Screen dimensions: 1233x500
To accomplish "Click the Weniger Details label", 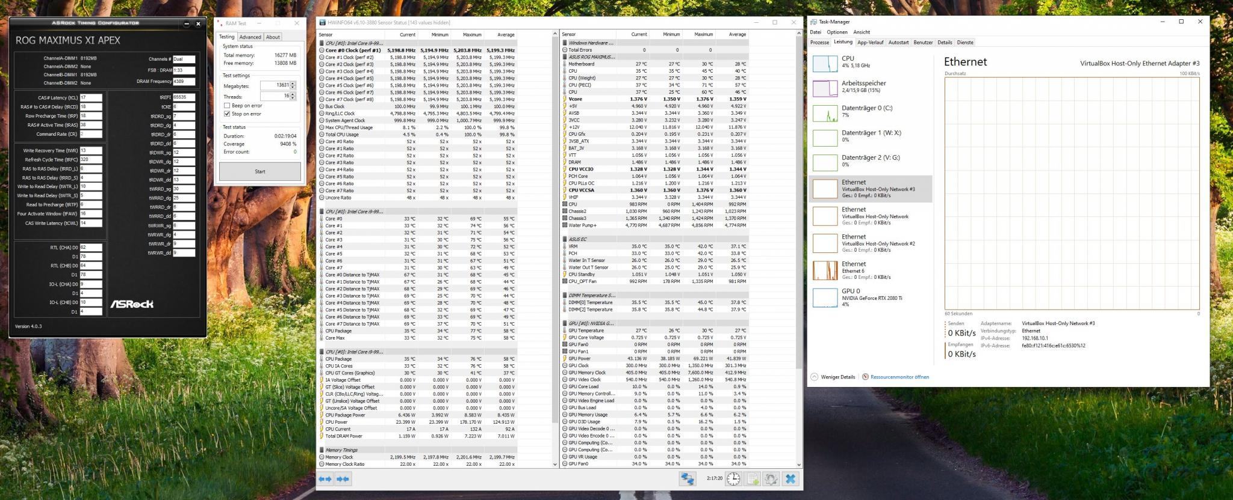I will click(837, 377).
